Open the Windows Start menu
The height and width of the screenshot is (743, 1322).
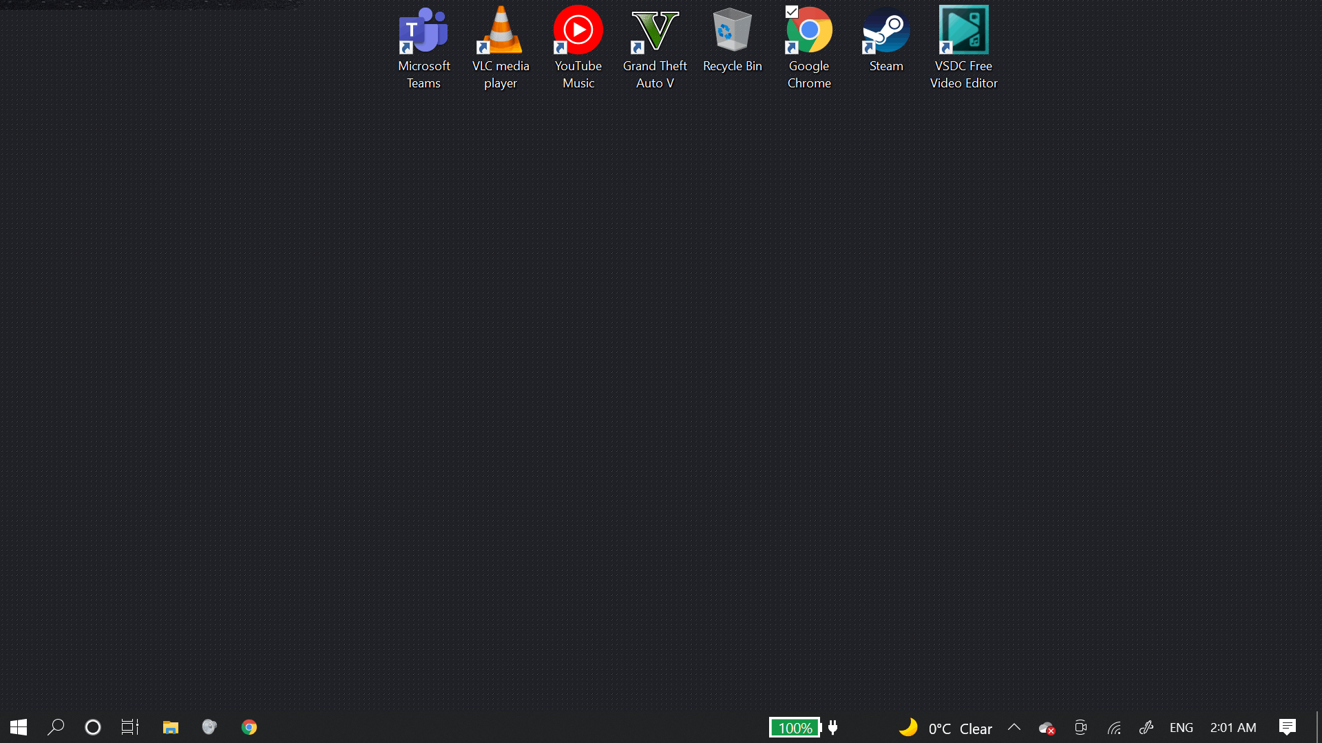tap(19, 727)
